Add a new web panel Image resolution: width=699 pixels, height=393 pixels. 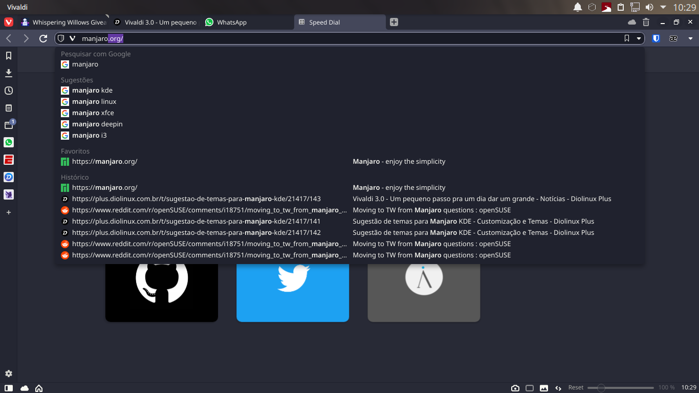pos(9,212)
